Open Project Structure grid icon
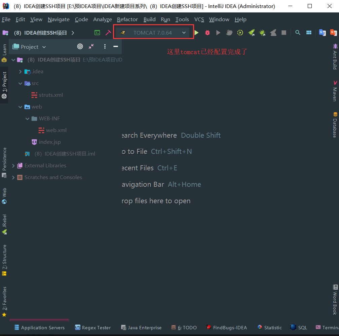The height and width of the screenshot is (336, 339). point(309,33)
